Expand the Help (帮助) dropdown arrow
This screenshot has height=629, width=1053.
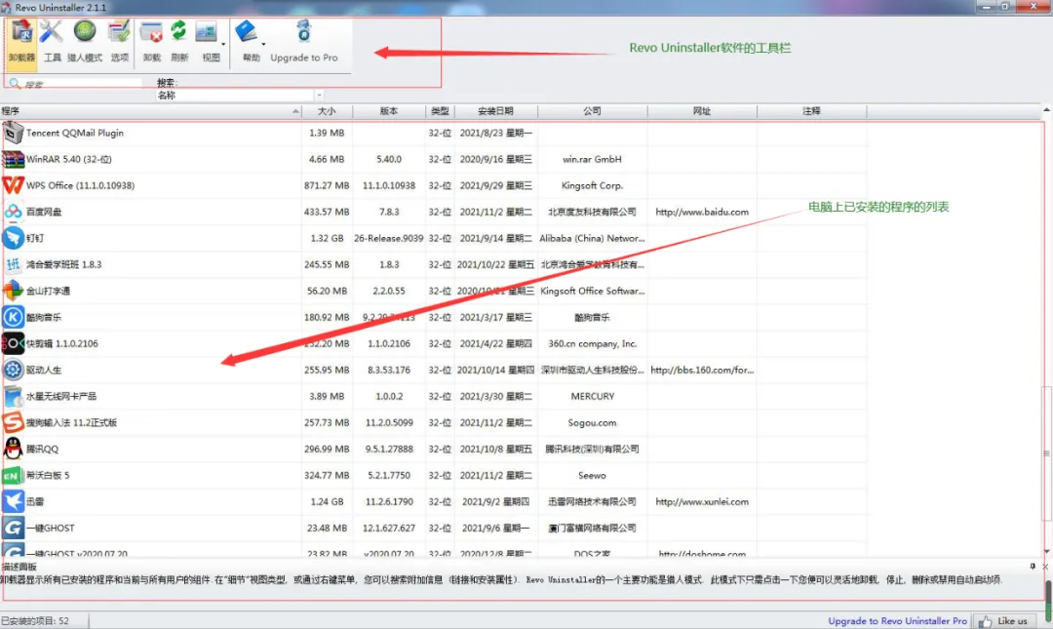click(263, 44)
